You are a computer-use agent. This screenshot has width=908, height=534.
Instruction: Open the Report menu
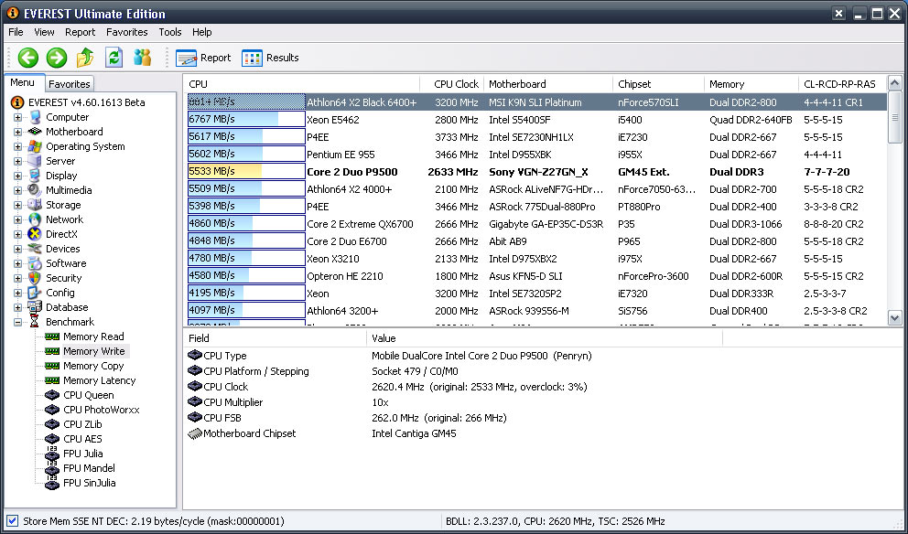[80, 32]
